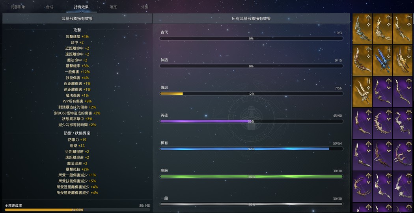Click the 對BOSS怪物造成的傷害 +3% line
The image size is (414, 213).
[77, 113]
